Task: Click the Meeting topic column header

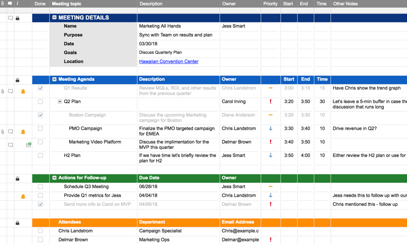Action: click(67, 4)
